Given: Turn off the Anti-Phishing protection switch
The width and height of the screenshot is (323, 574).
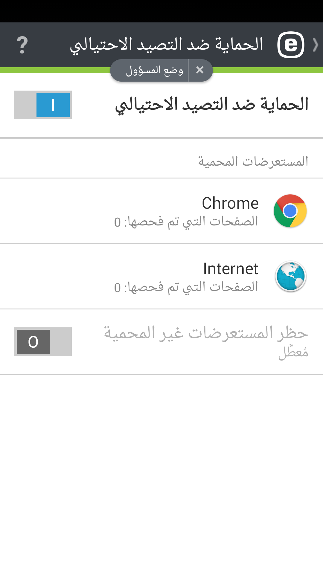Looking at the screenshot, I should pyautogui.click(x=43, y=105).
